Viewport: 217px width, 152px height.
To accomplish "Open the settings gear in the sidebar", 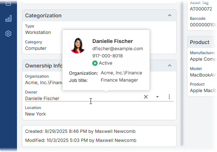I will tap(8, 34).
